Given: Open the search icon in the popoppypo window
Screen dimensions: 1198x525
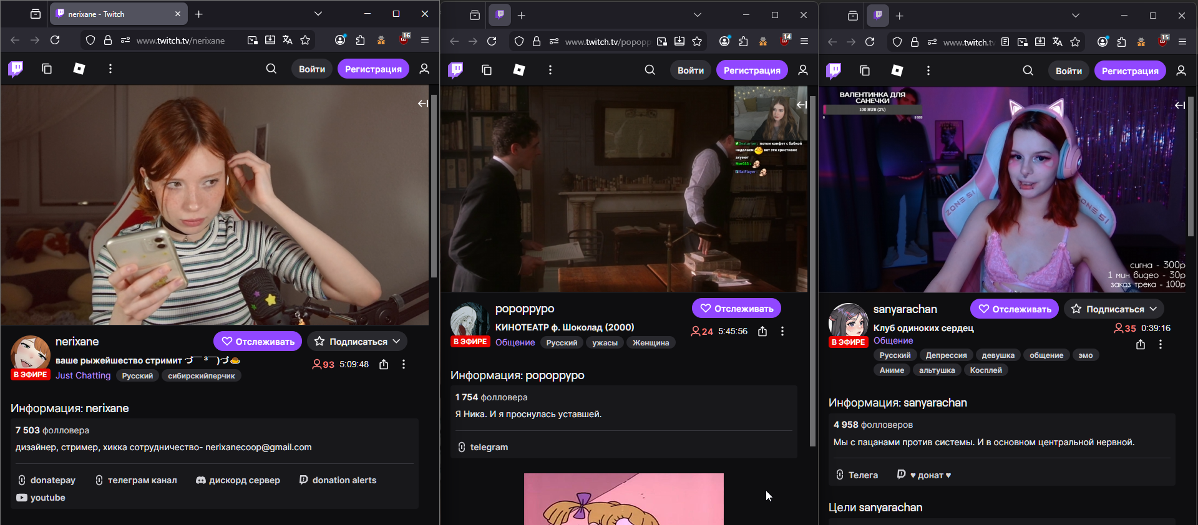Looking at the screenshot, I should [650, 70].
